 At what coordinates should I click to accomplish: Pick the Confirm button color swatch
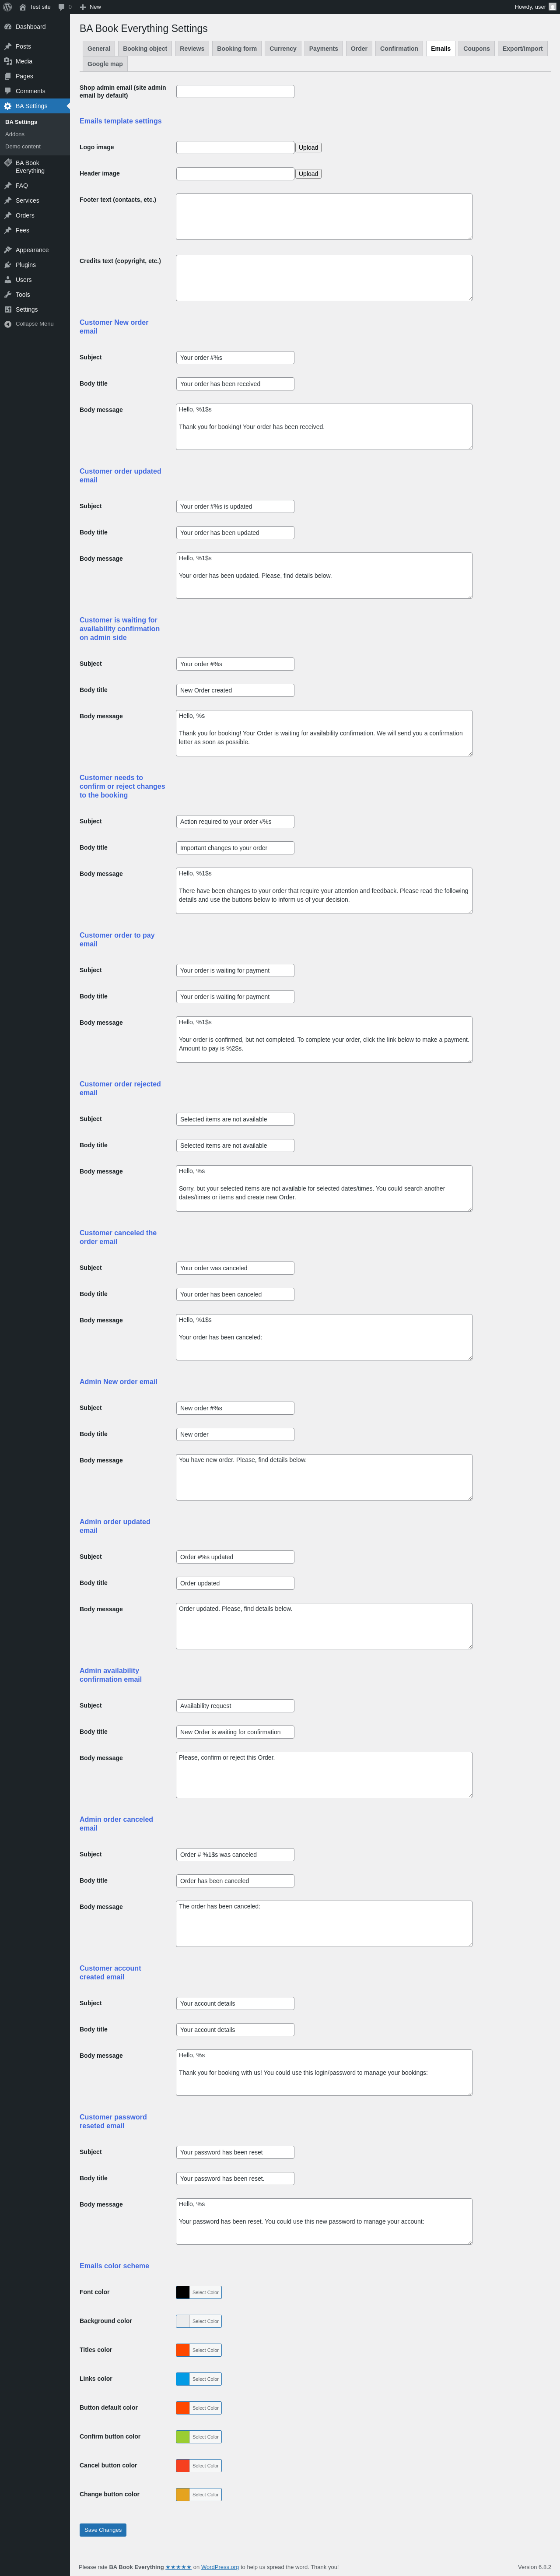tap(183, 2437)
